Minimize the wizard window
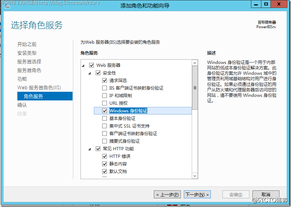Viewport: 291px width, 207px height. 256,4
